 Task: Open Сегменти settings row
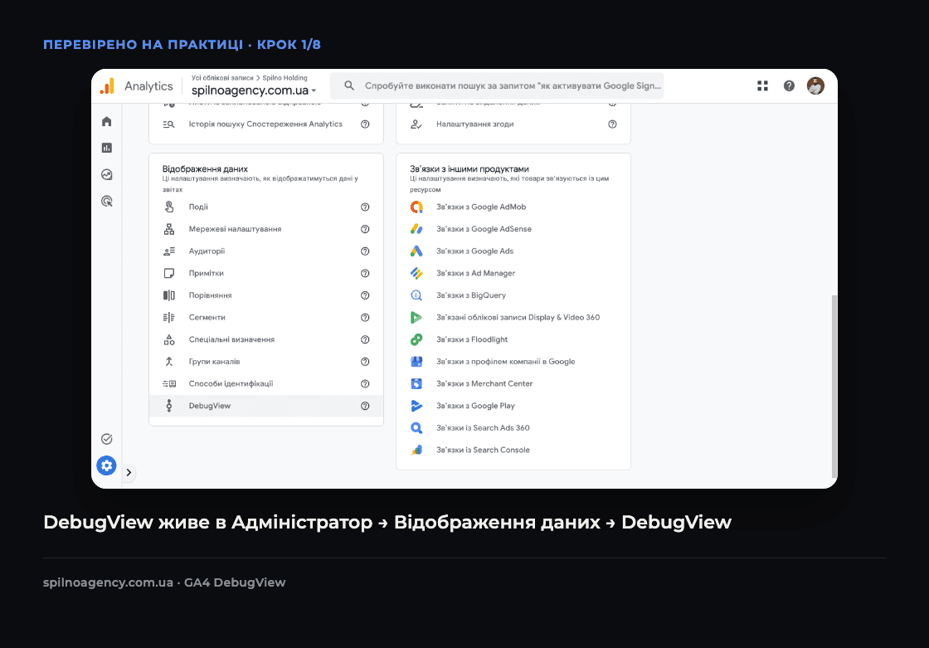[x=266, y=317]
